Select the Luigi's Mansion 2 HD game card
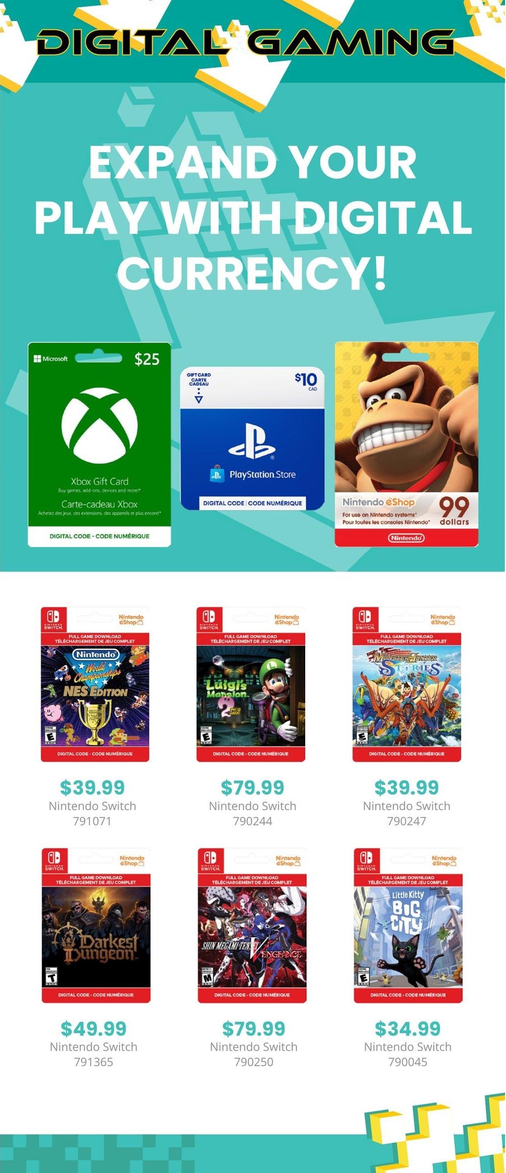506x1173 pixels. pos(251,685)
